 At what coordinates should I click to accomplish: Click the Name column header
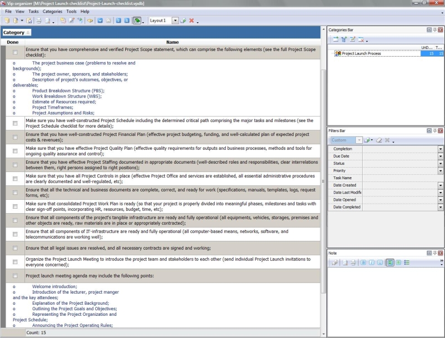(172, 42)
